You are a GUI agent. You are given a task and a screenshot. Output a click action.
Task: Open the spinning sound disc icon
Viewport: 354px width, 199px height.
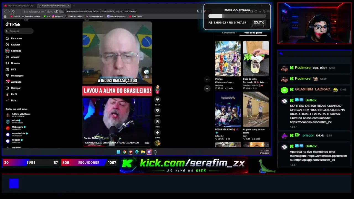tap(157, 143)
